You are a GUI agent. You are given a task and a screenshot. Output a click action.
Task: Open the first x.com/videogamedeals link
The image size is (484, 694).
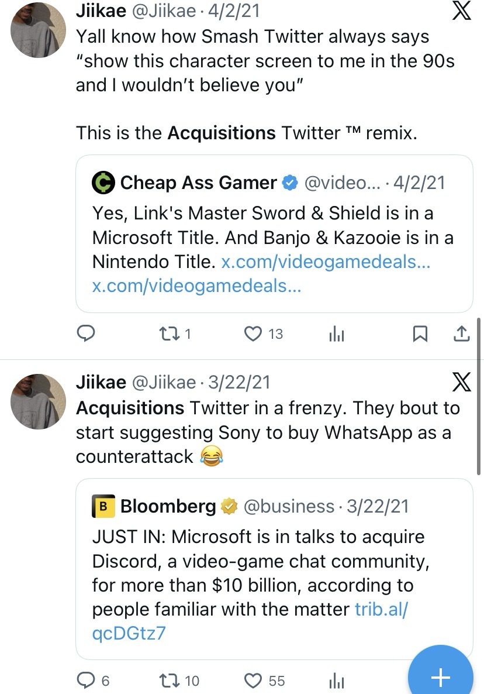[326, 262]
